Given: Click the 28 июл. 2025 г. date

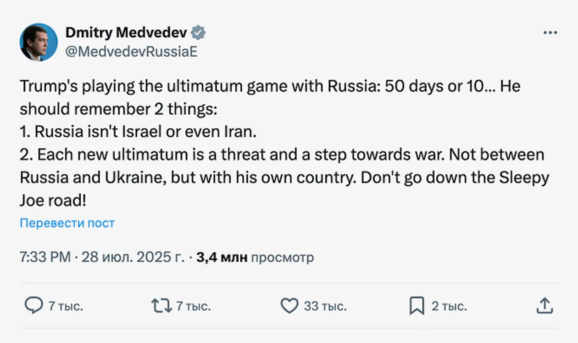Looking at the screenshot, I should click(133, 257).
